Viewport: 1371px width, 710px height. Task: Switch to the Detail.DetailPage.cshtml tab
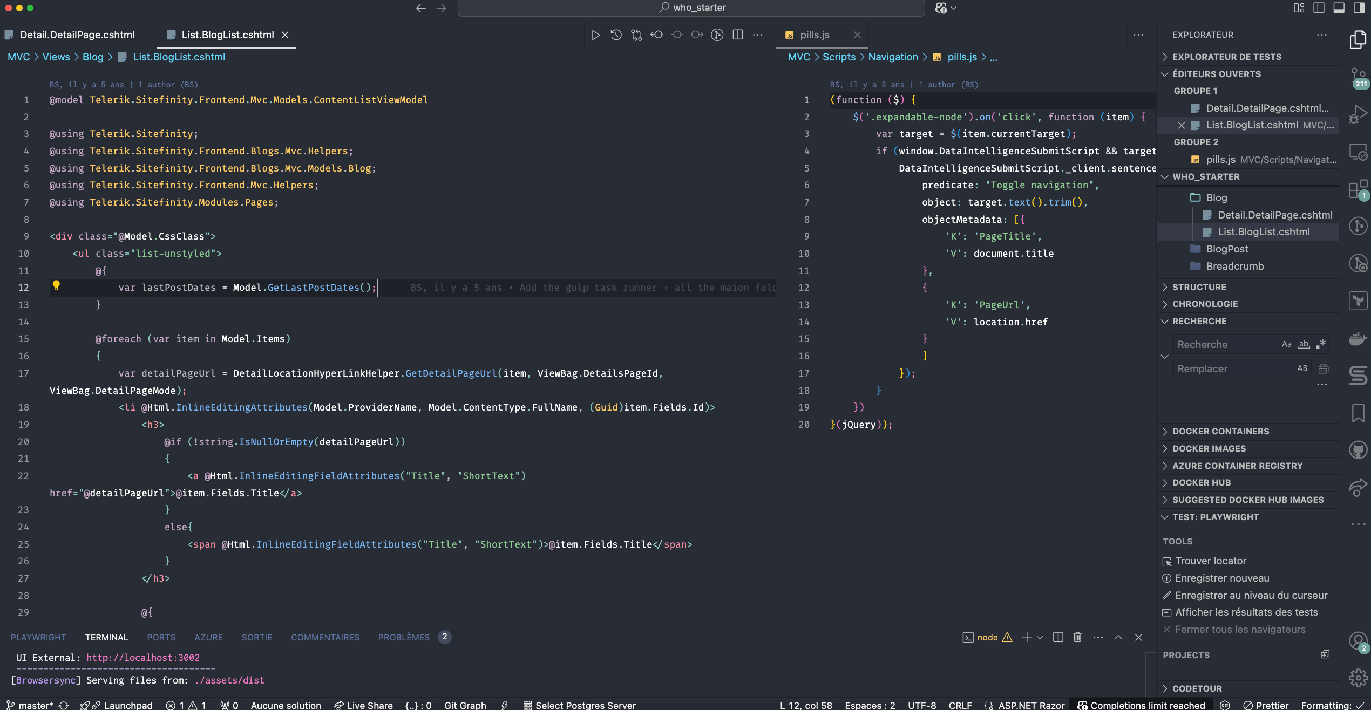pos(77,35)
